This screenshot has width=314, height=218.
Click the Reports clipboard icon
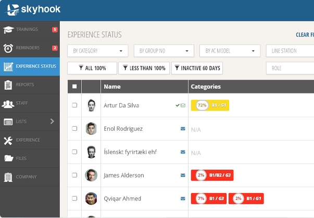coord(8,85)
